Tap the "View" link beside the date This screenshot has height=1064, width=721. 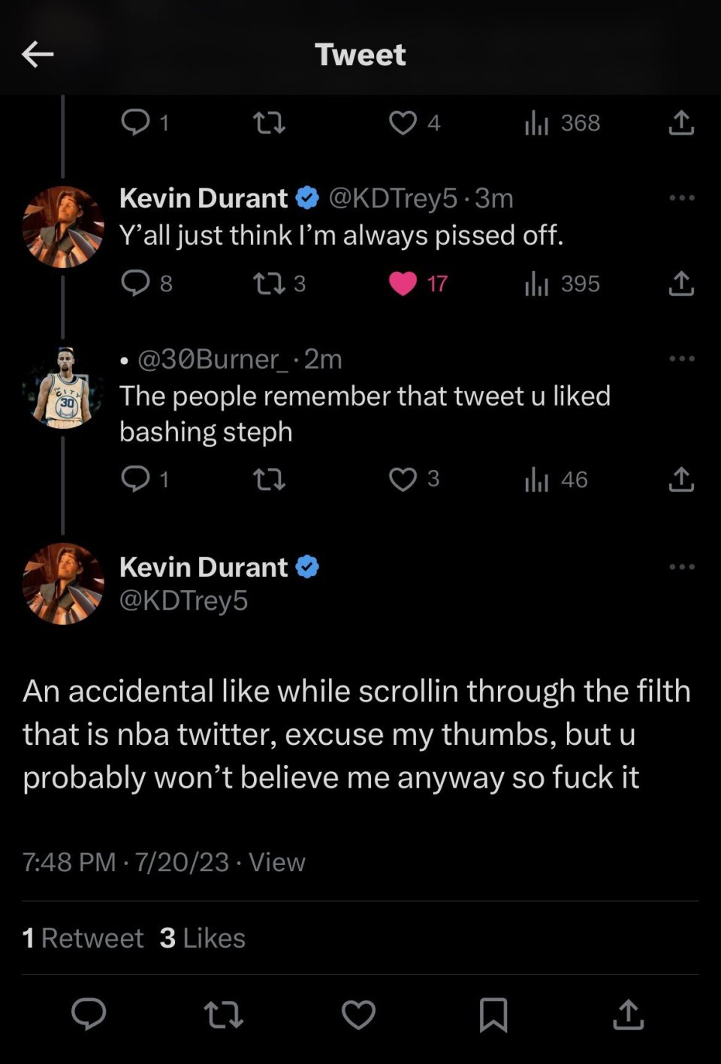[x=277, y=862]
